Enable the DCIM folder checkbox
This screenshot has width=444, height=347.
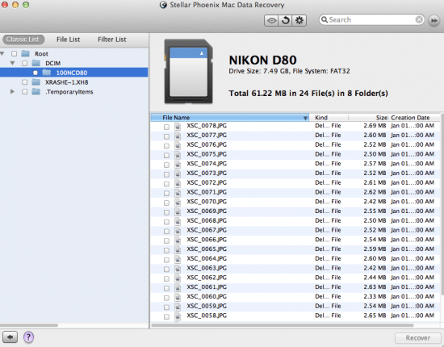25,63
